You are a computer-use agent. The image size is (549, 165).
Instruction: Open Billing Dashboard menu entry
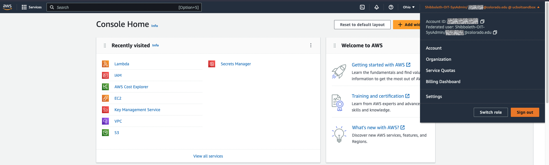coord(443,82)
